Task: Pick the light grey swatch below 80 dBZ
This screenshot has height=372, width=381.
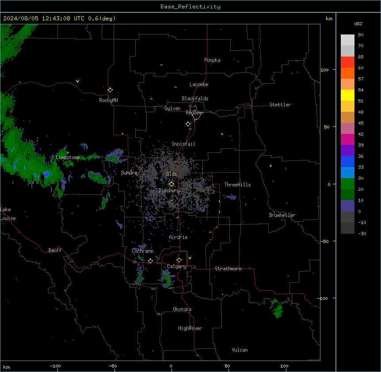Action: (347, 40)
